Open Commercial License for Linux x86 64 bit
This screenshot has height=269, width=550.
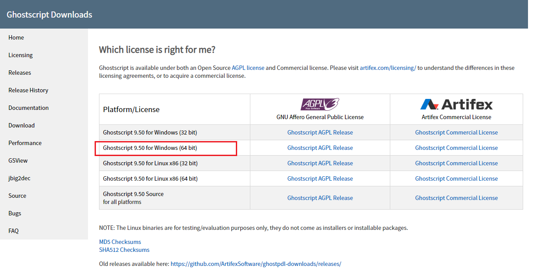[x=456, y=178]
